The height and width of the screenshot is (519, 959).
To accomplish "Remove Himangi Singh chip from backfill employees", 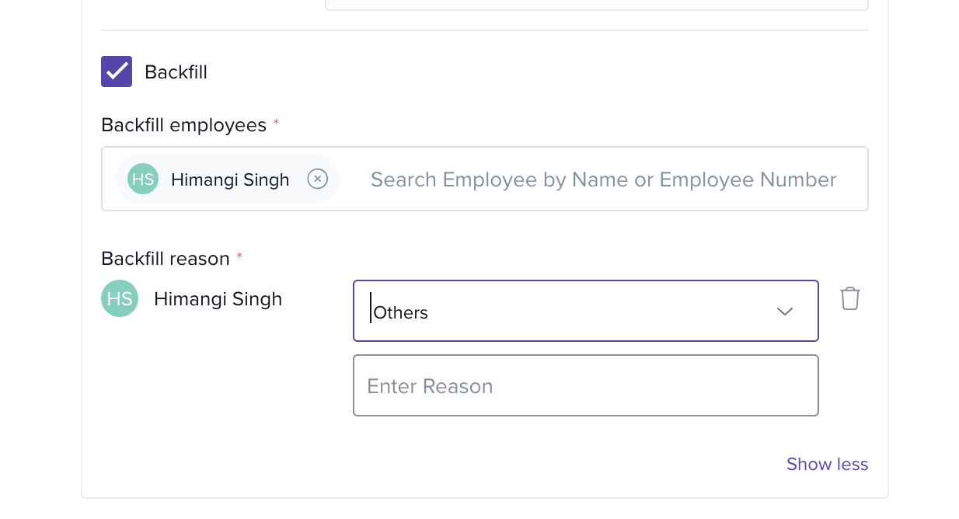I will coord(317,179).
